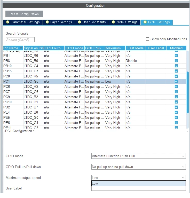
Task: Toggle Modified checkbox in PB1 row
Action: (x=176, y=56)
